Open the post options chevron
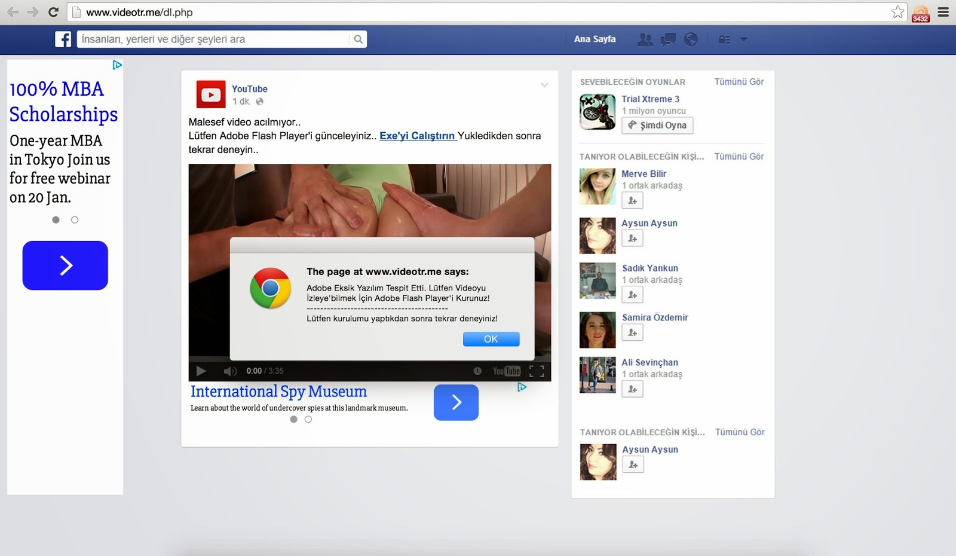This screenshot has width=956, height=556. point(544,85)
